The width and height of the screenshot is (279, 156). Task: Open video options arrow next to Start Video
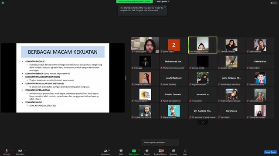(x=25, y=151)
